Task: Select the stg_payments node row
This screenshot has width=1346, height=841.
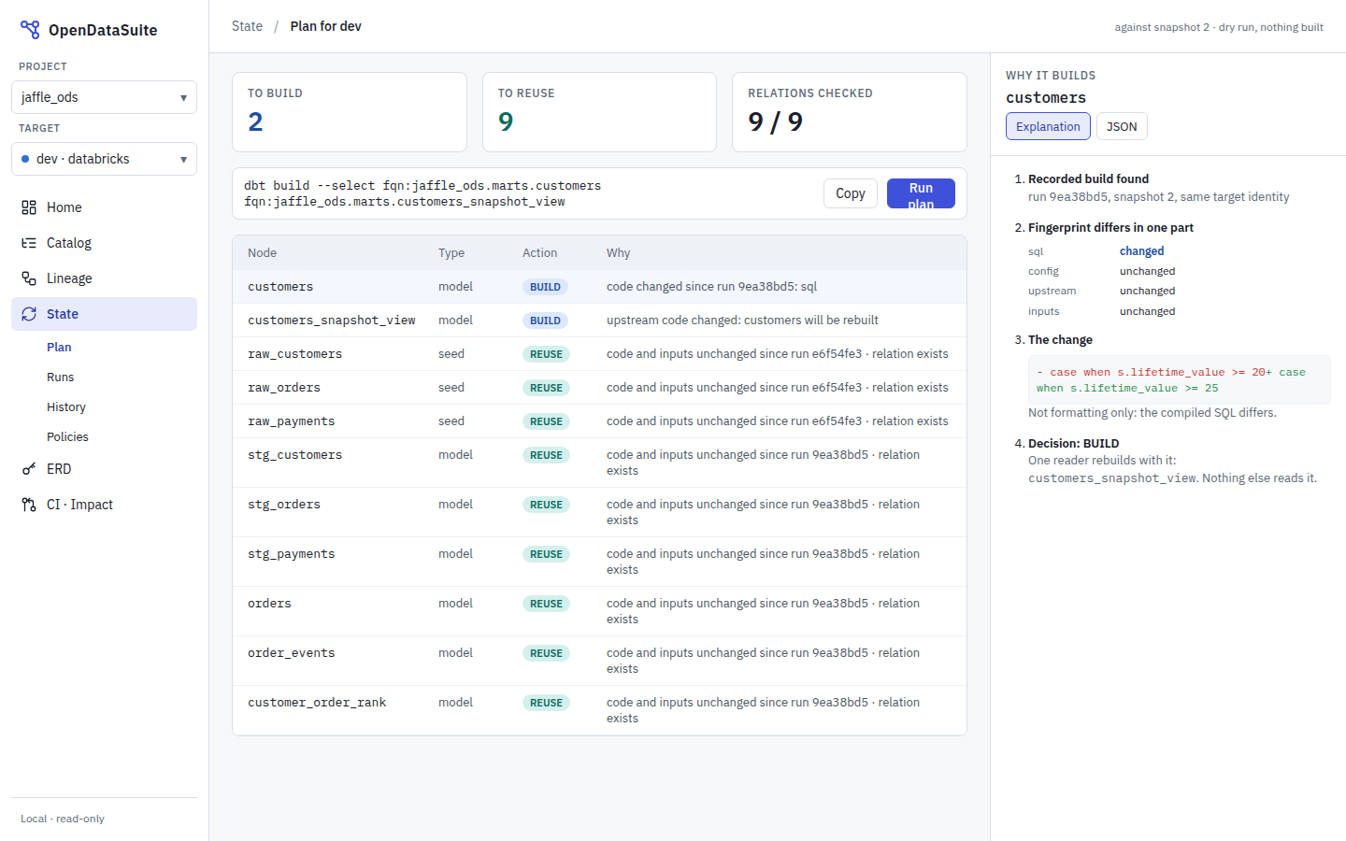Action: (599, 562)
